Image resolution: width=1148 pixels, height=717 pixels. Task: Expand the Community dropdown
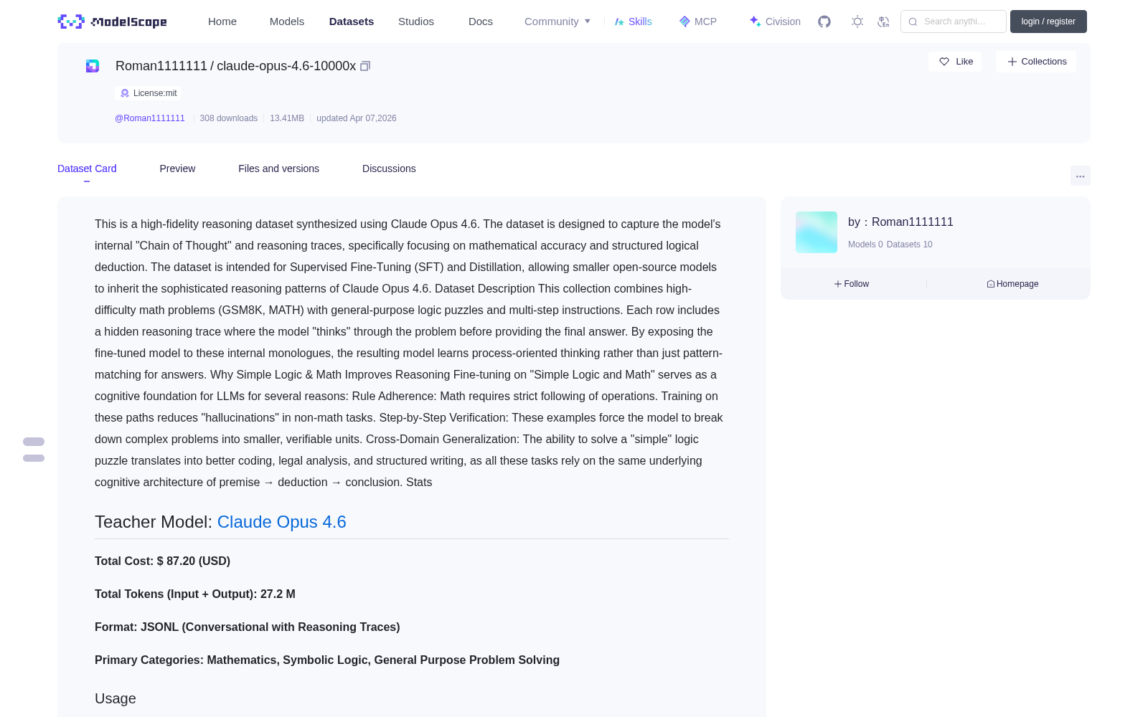[557, 22]
